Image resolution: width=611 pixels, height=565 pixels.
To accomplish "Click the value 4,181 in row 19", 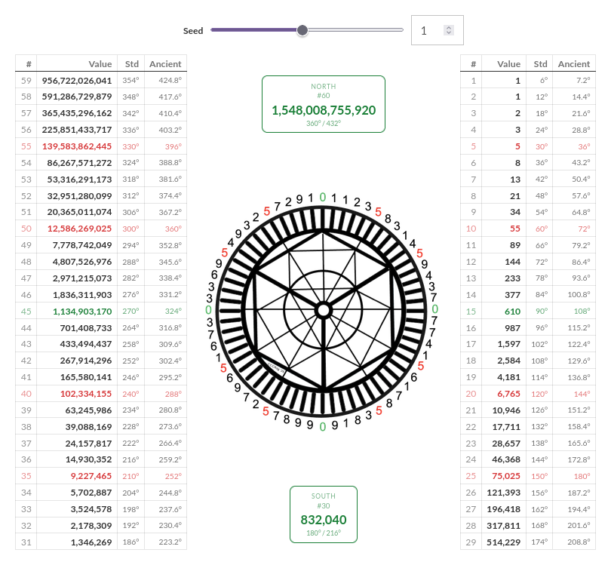I will pyautogui.click(x=509, y=378).
